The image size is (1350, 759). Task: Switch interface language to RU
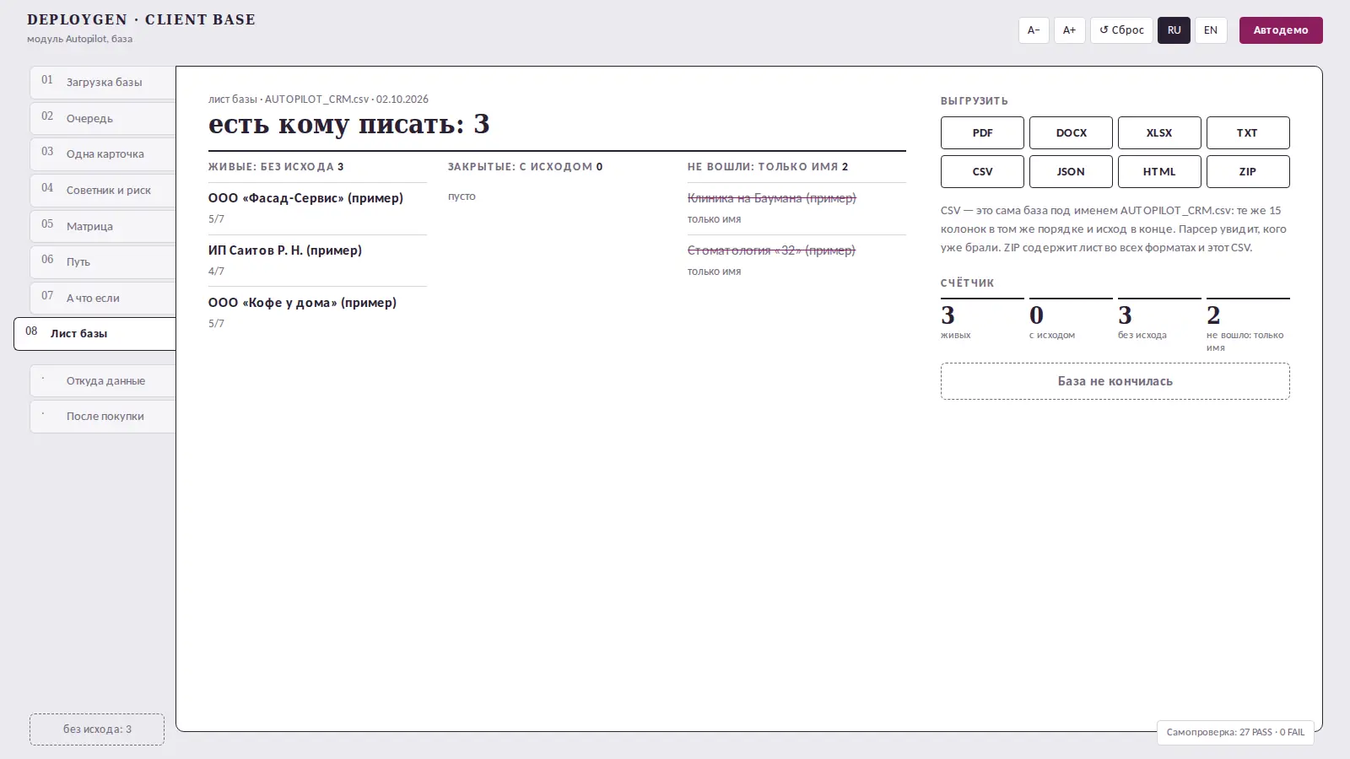1174,30
